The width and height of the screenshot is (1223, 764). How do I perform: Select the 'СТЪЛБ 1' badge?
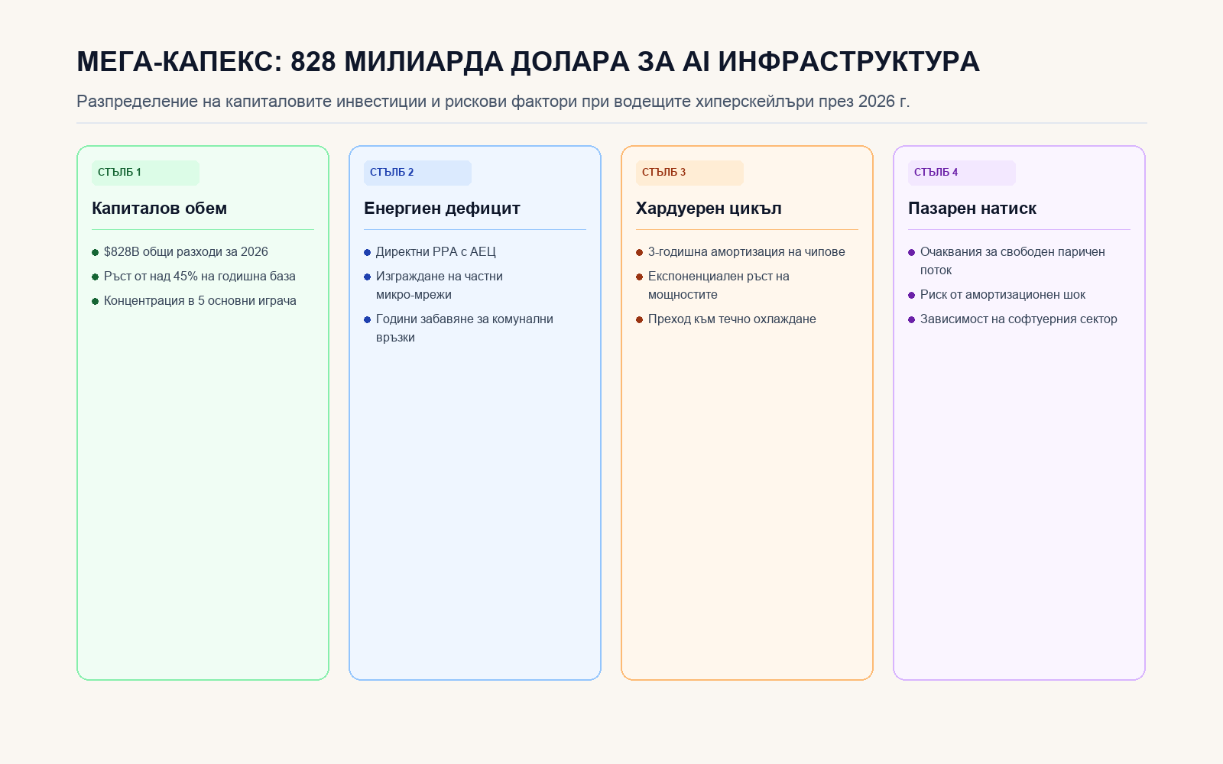click(145, 173)
